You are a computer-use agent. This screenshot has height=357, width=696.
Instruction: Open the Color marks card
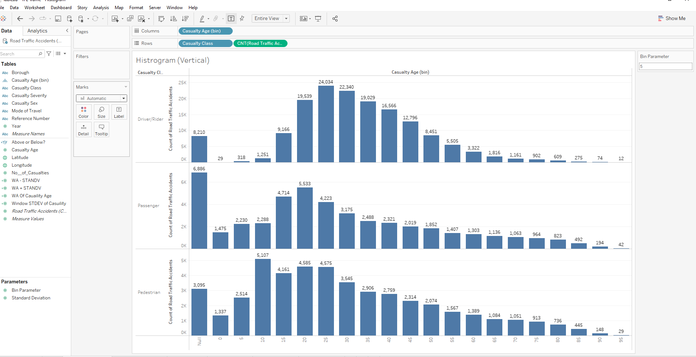[x=84, y=112]
